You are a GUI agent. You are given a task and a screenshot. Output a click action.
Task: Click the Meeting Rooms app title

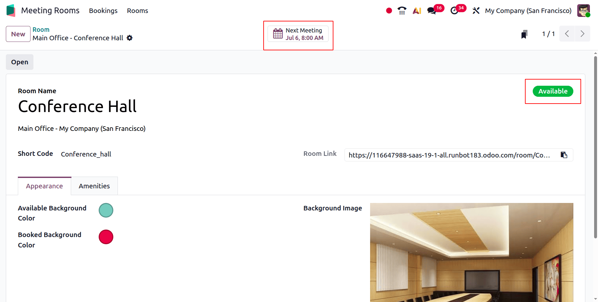[50, 11]
